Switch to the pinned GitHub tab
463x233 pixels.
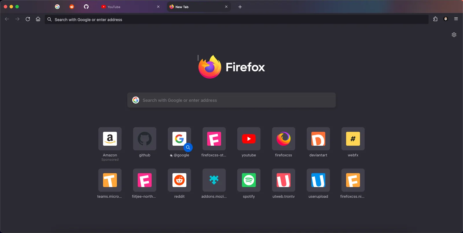86,7
